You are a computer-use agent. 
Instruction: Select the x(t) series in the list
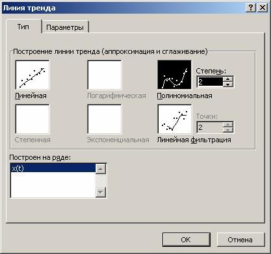pos(53,168)
